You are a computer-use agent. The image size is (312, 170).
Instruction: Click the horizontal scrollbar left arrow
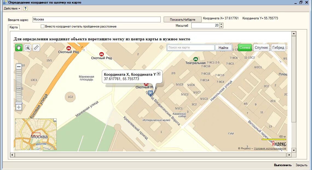pyautogui.click(x=13, y=155)
